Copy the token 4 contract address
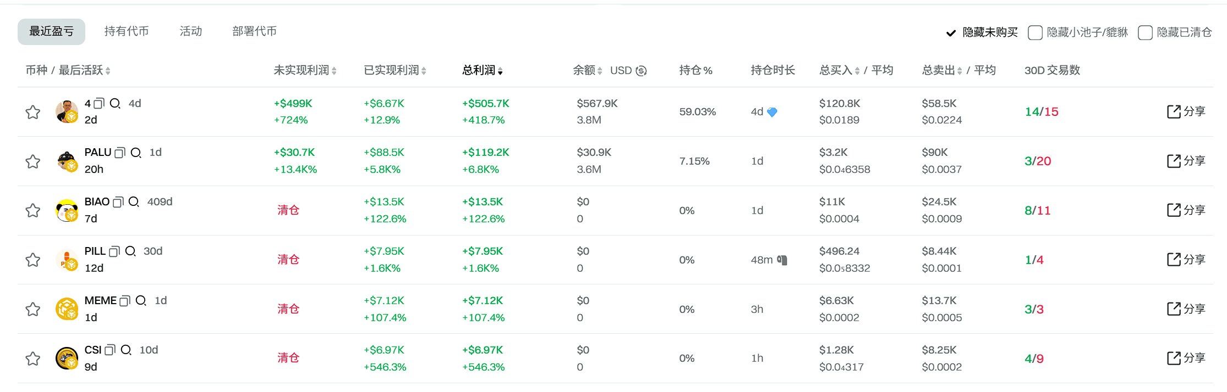Viewport: 1227px width, 392px height. click(99, 103)
